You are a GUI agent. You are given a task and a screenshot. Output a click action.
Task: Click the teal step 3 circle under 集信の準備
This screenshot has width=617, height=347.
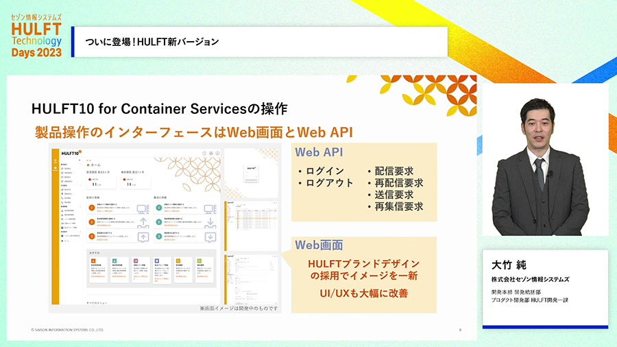click(x=158, y=236)
